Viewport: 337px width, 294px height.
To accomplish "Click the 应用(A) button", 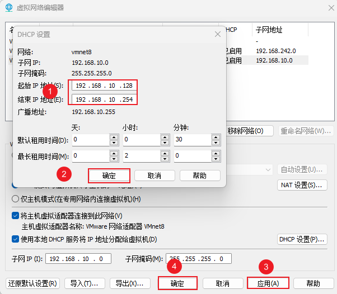I will 268,283.
